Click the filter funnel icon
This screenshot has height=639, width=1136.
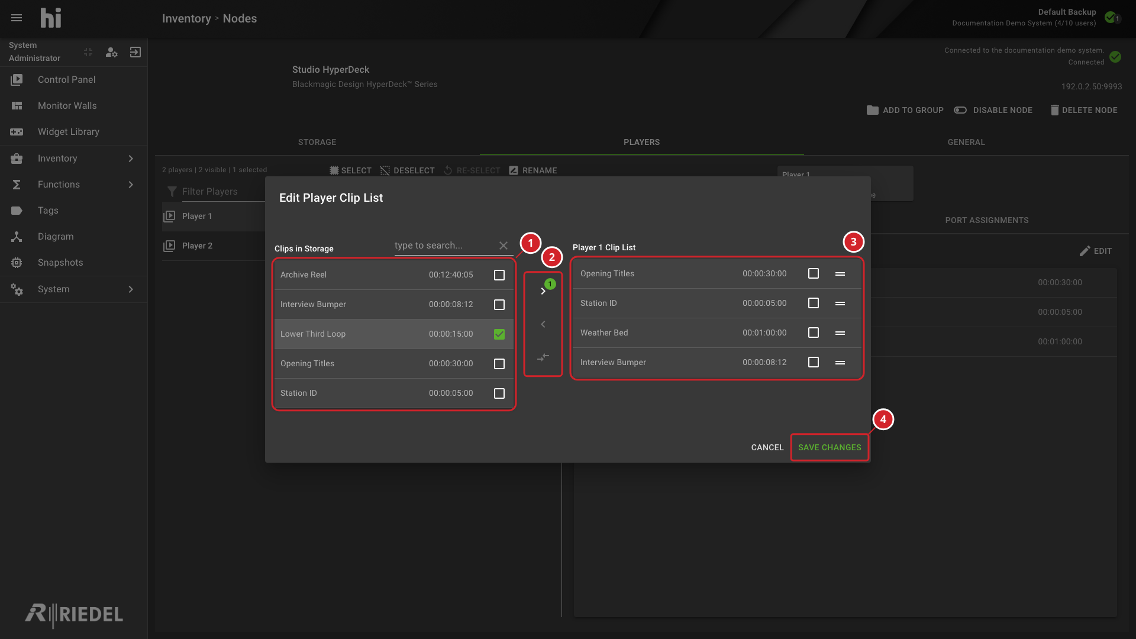(172, 191)
